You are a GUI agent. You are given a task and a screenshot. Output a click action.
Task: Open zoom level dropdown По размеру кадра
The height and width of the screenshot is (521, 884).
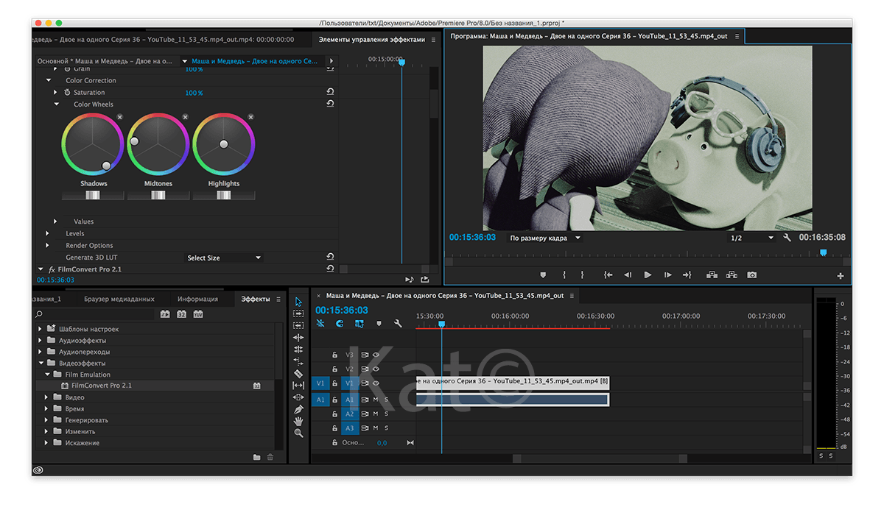pos(545,238)
